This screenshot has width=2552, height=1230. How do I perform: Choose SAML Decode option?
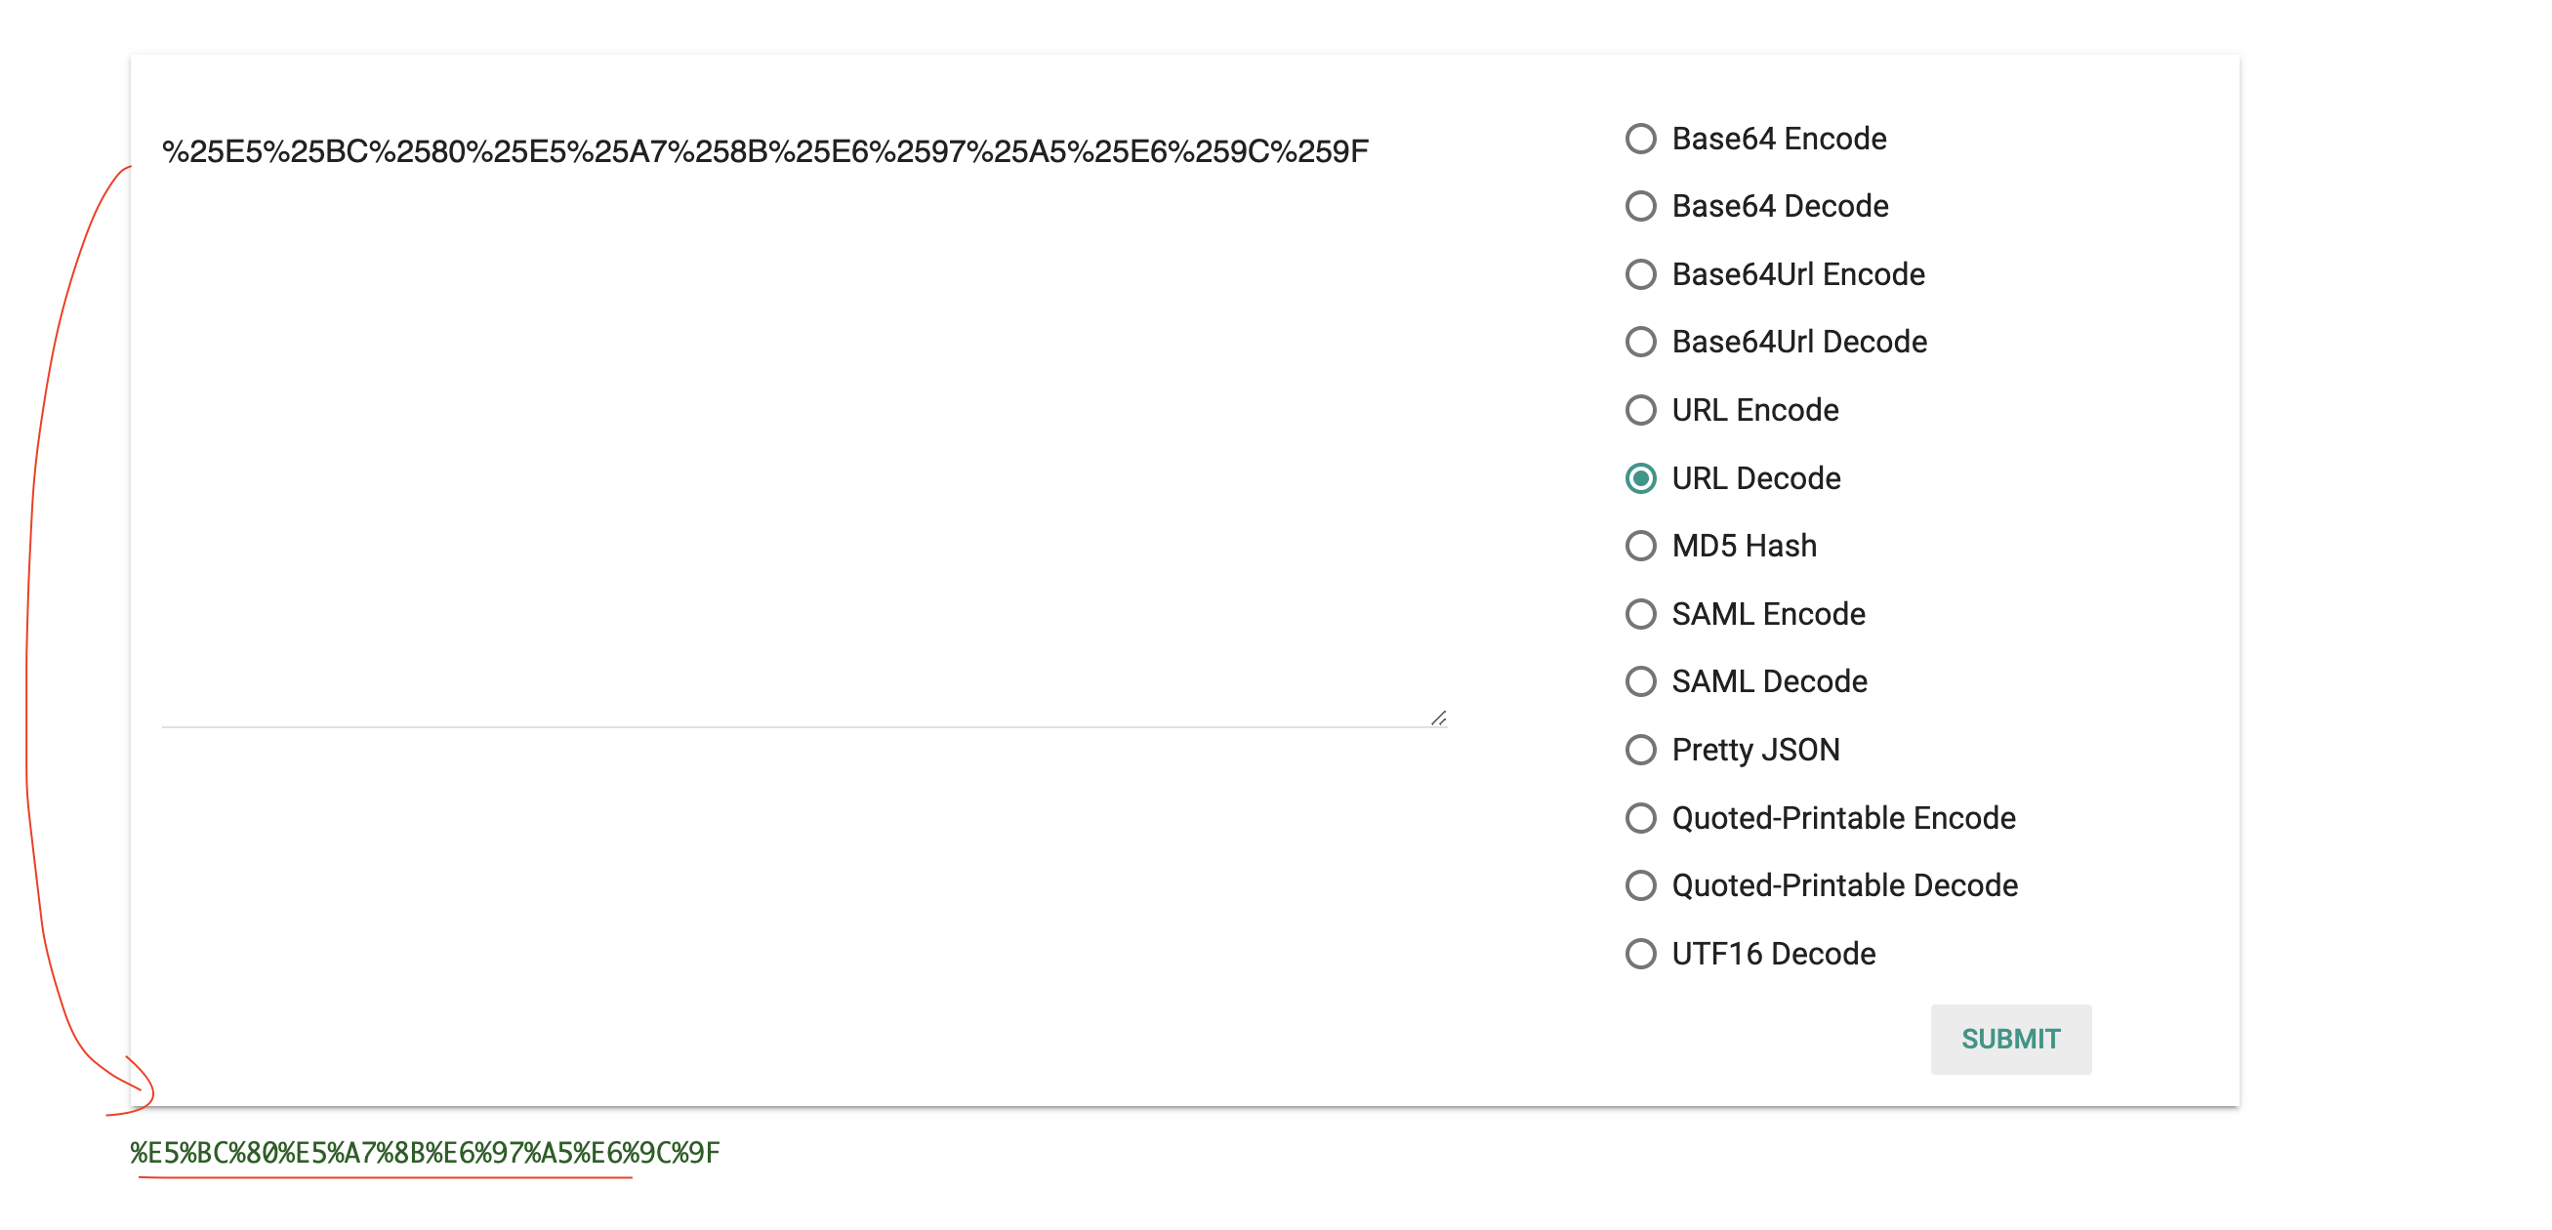(1640, 681)
